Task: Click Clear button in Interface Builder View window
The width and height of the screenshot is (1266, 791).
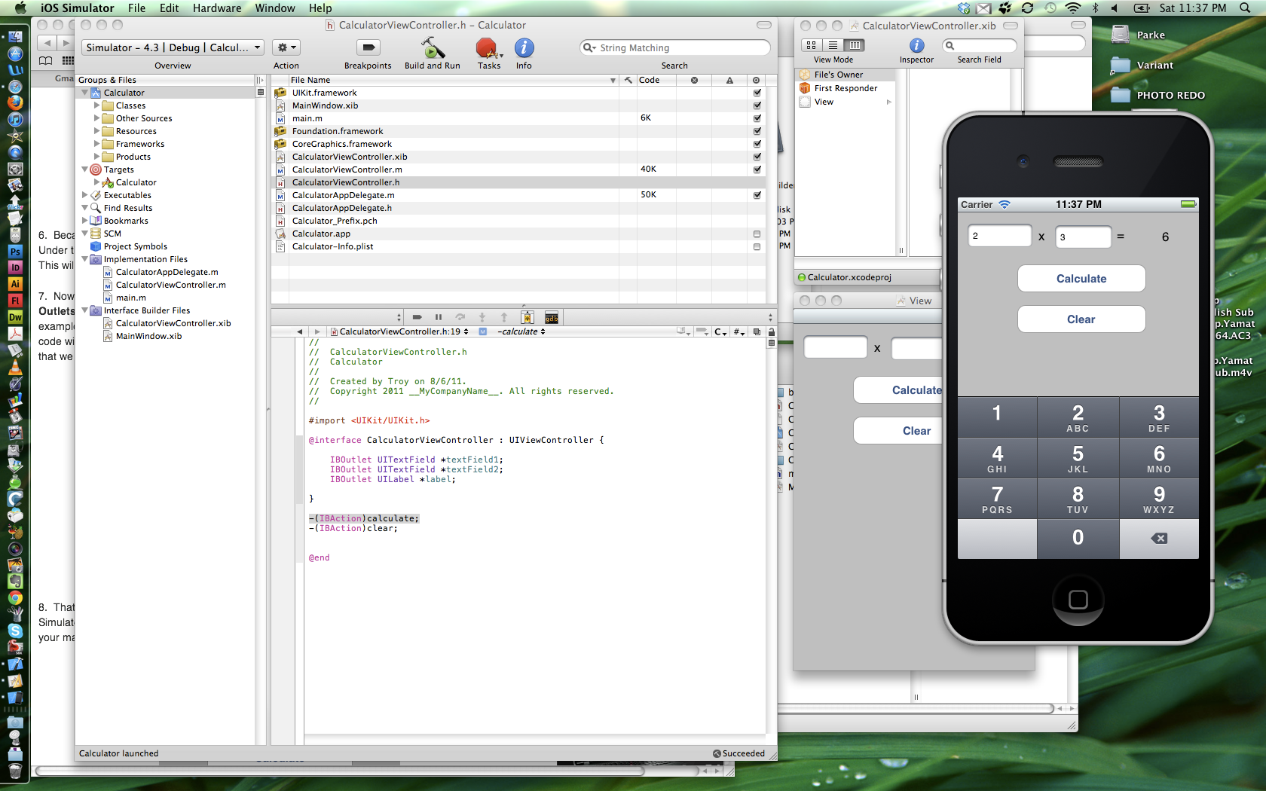Action: pos(898,431)
